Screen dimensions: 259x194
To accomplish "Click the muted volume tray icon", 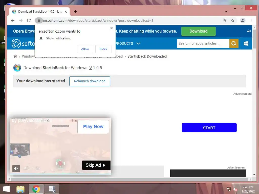I will [235, 189].
